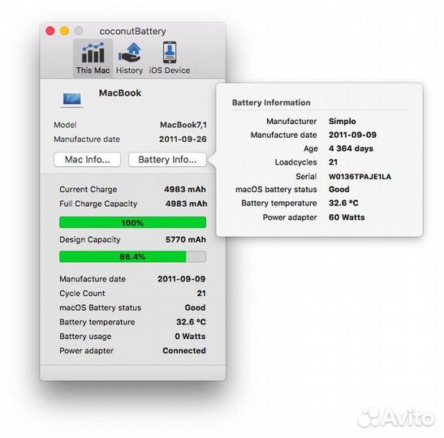Select the This Mac chart icon
The height and width of the screenshot is (438, 444).
[93, 53]
